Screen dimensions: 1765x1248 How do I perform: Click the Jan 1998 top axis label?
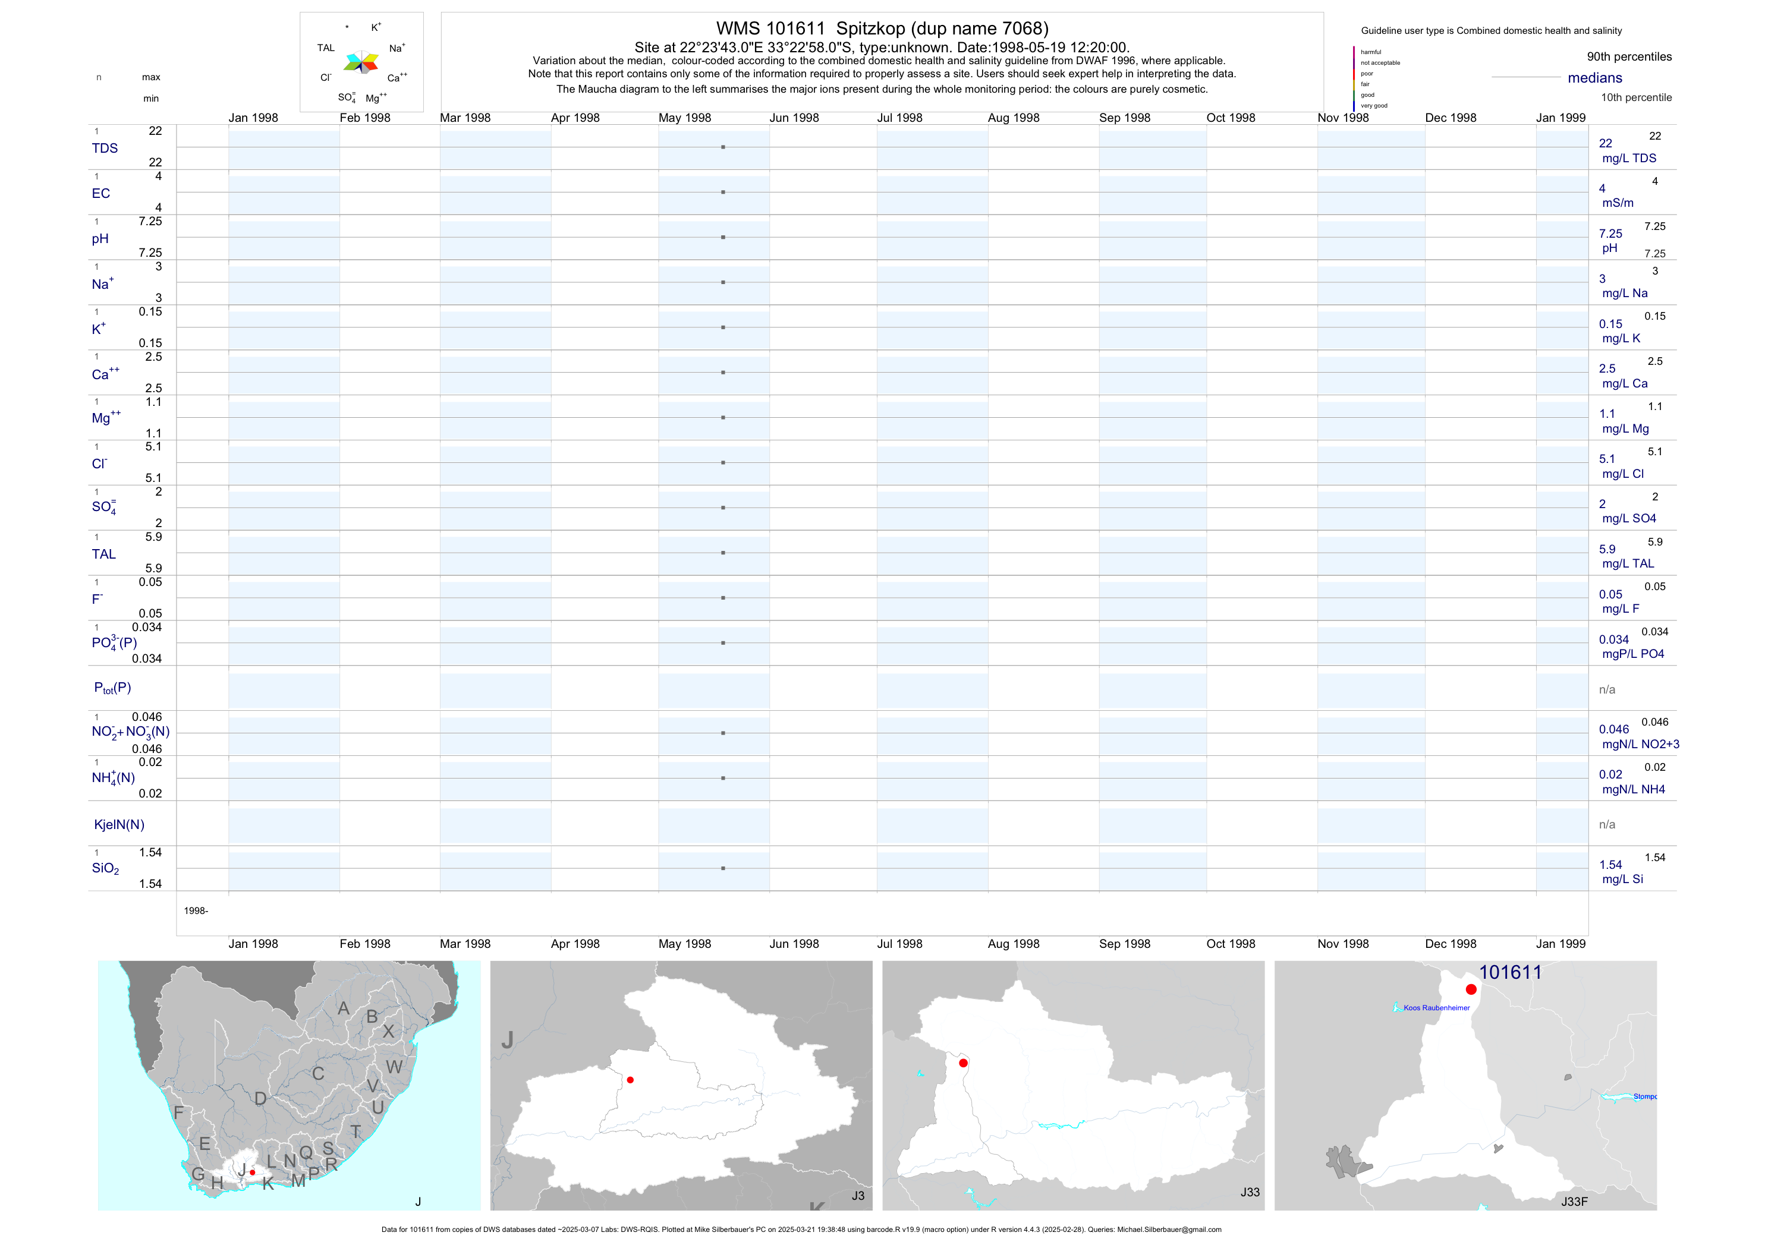[253, 118]
